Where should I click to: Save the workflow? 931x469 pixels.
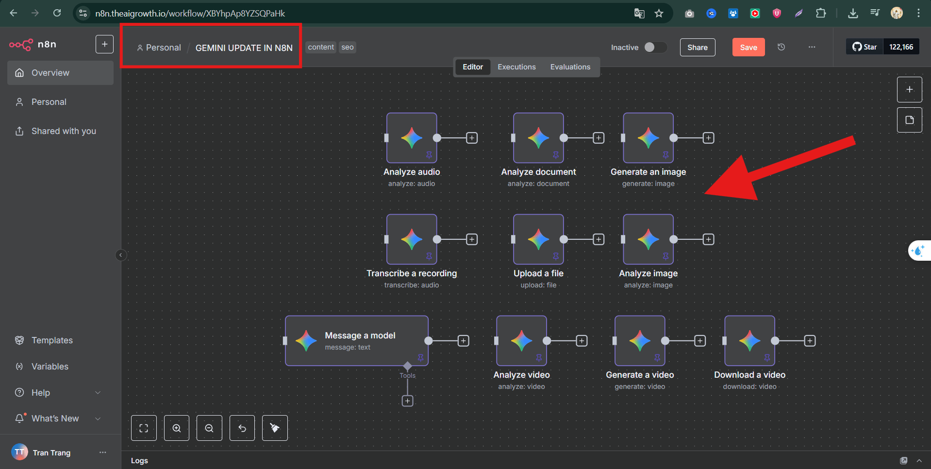(748, 47)
